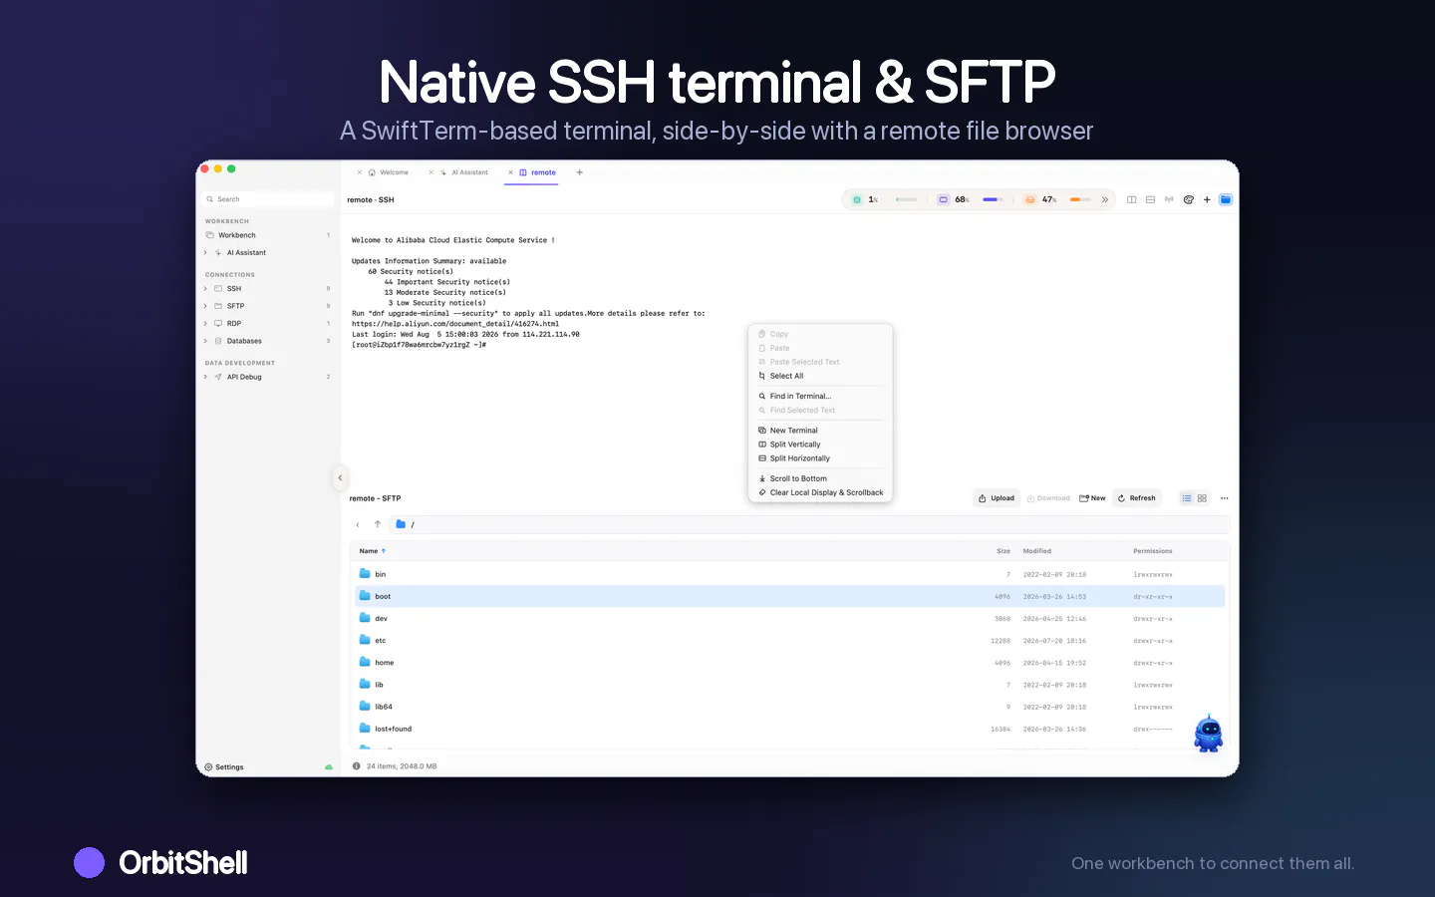Click the info icon in status bar
Screen dimensions: 1435x897
[357, 766]
